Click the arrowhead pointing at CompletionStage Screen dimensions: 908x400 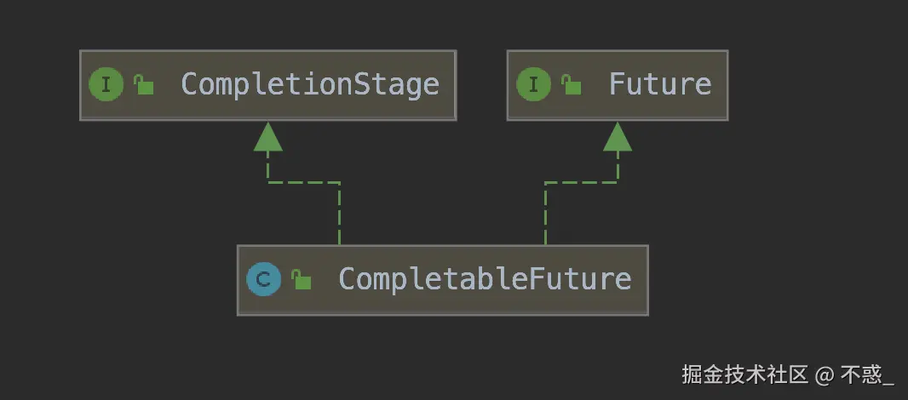(x=268, y=137)
